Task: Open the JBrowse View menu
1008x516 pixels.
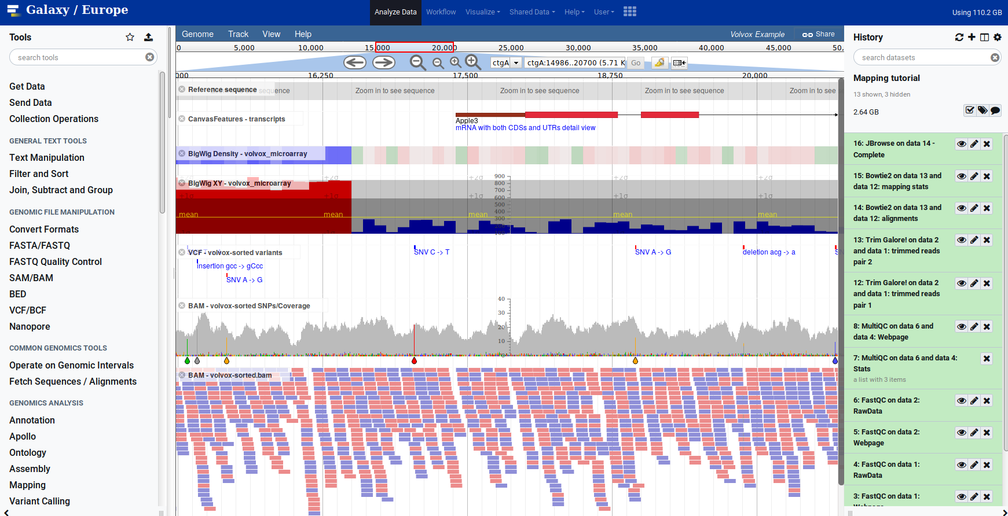Action: (x=271, y=34)
